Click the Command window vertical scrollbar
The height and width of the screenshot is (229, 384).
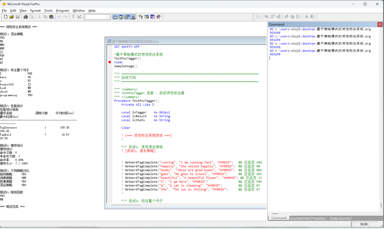[x=381, y=206]
